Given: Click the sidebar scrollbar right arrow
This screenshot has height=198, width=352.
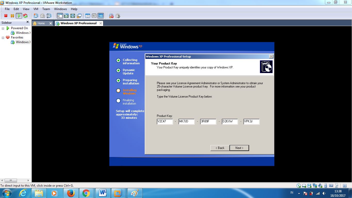Looking at the screenshot, I should [x=28, y=180].
